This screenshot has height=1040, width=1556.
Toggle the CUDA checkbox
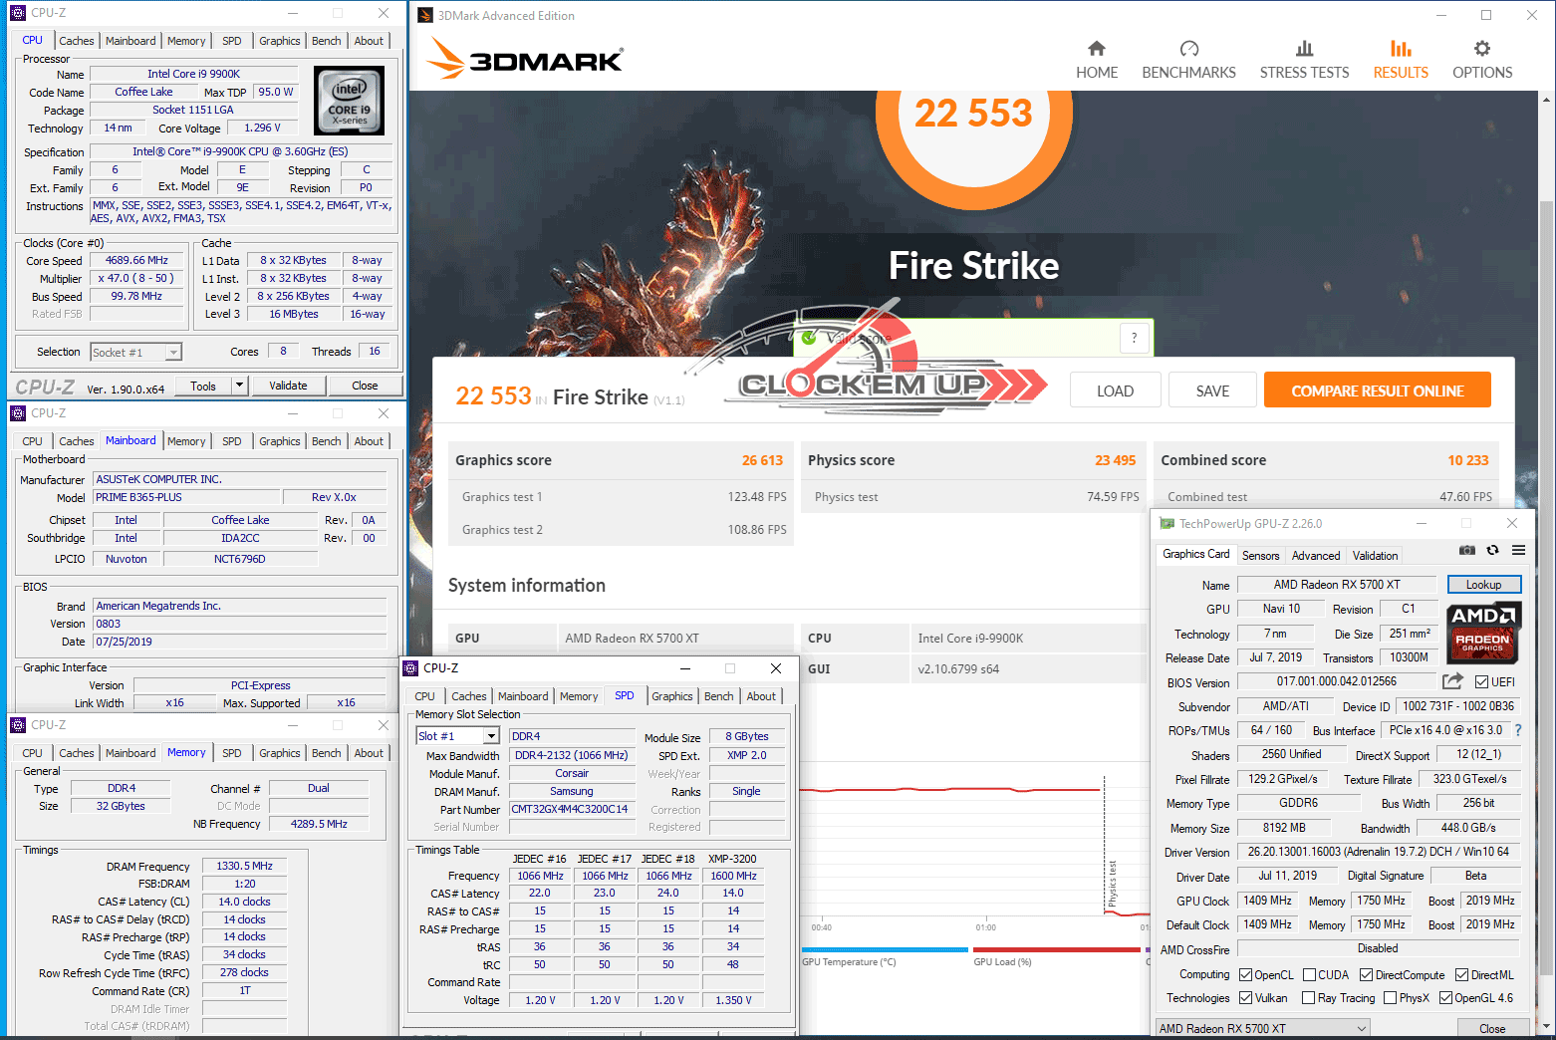coord(1310,975)
